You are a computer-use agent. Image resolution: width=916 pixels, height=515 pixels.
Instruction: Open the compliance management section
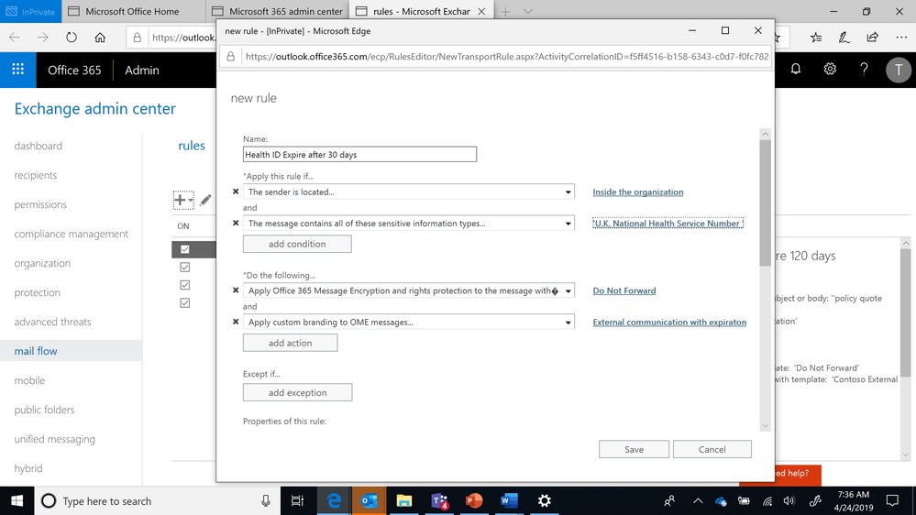(72, 234)
